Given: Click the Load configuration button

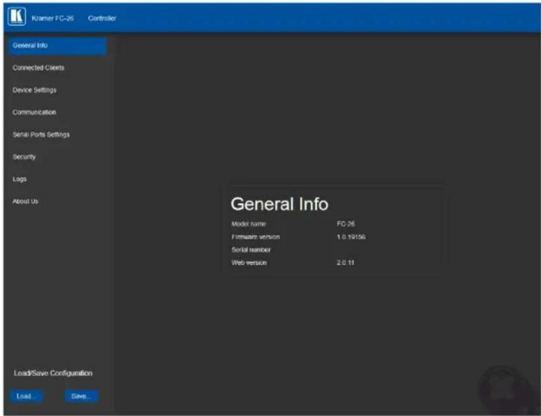Looking at the screenshot, I should pos(26,396).
